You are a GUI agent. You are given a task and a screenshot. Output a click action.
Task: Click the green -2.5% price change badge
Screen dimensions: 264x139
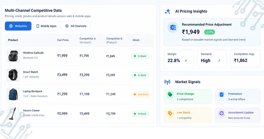click(x=210, y=32)
